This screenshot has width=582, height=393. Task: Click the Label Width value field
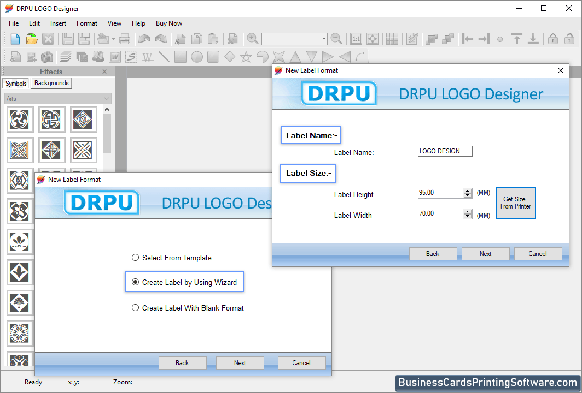(440, 214)
